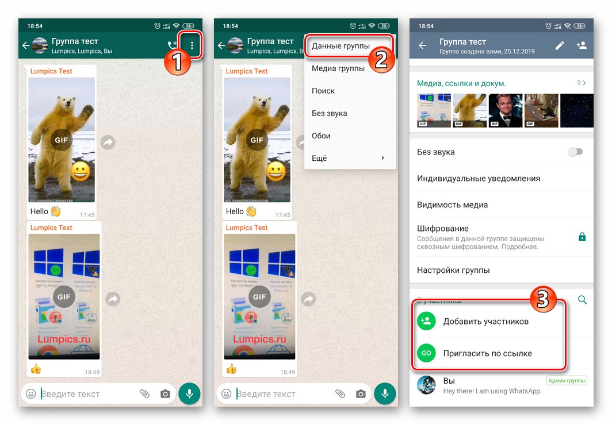Open DiCaprio GIF media thumbnail
Image resolution: width=612 pixels, height=425 pixels.
(x=506, y=111)
